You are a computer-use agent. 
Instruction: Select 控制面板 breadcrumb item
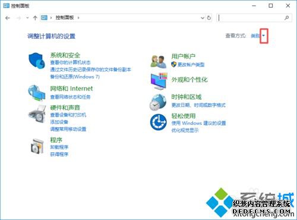[x=65, y=18]
